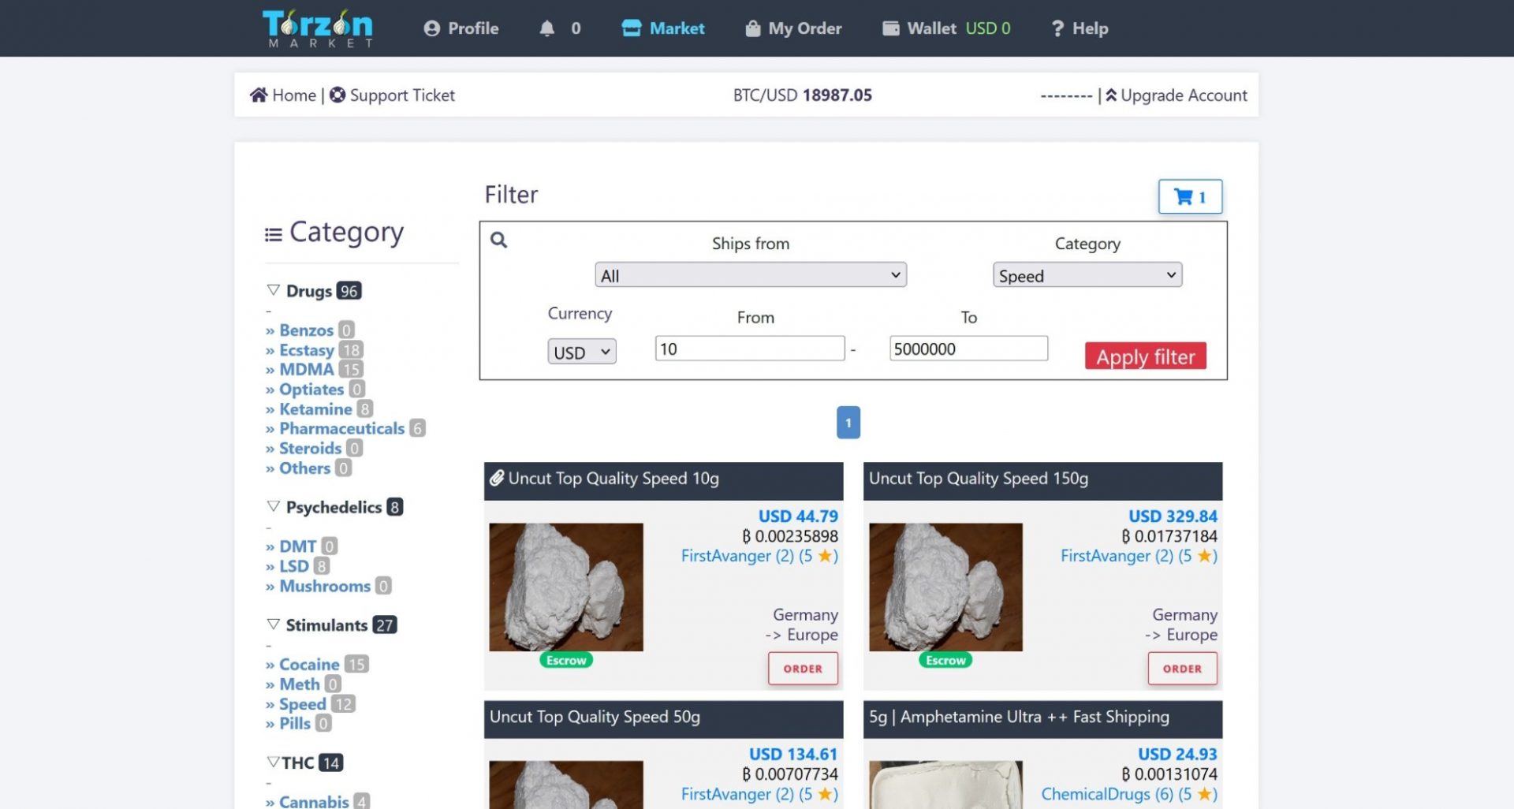Open the Ships from dropdown
The image size is (1514, 809).
[x=751, y=275]
